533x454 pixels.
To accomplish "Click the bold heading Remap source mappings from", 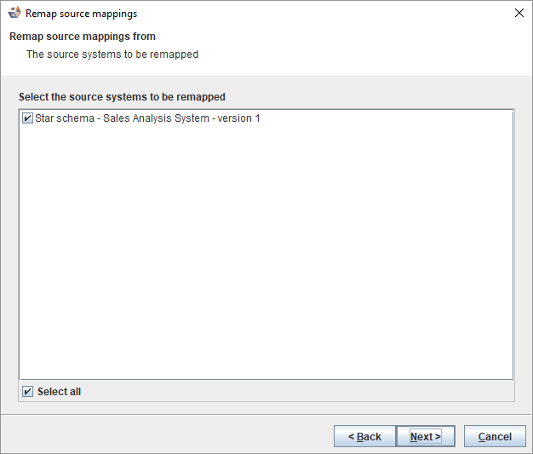I will (83, 37).
